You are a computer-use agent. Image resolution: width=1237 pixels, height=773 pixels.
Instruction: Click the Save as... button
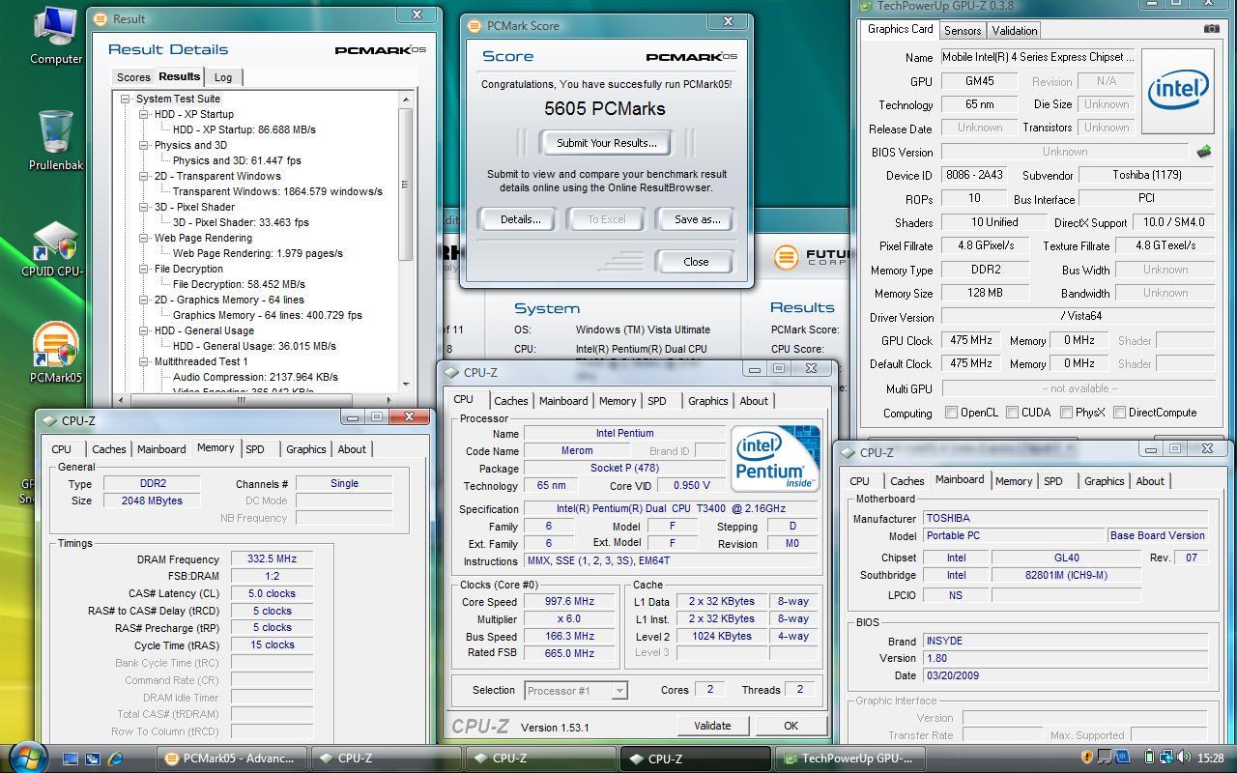coord(697,219)
